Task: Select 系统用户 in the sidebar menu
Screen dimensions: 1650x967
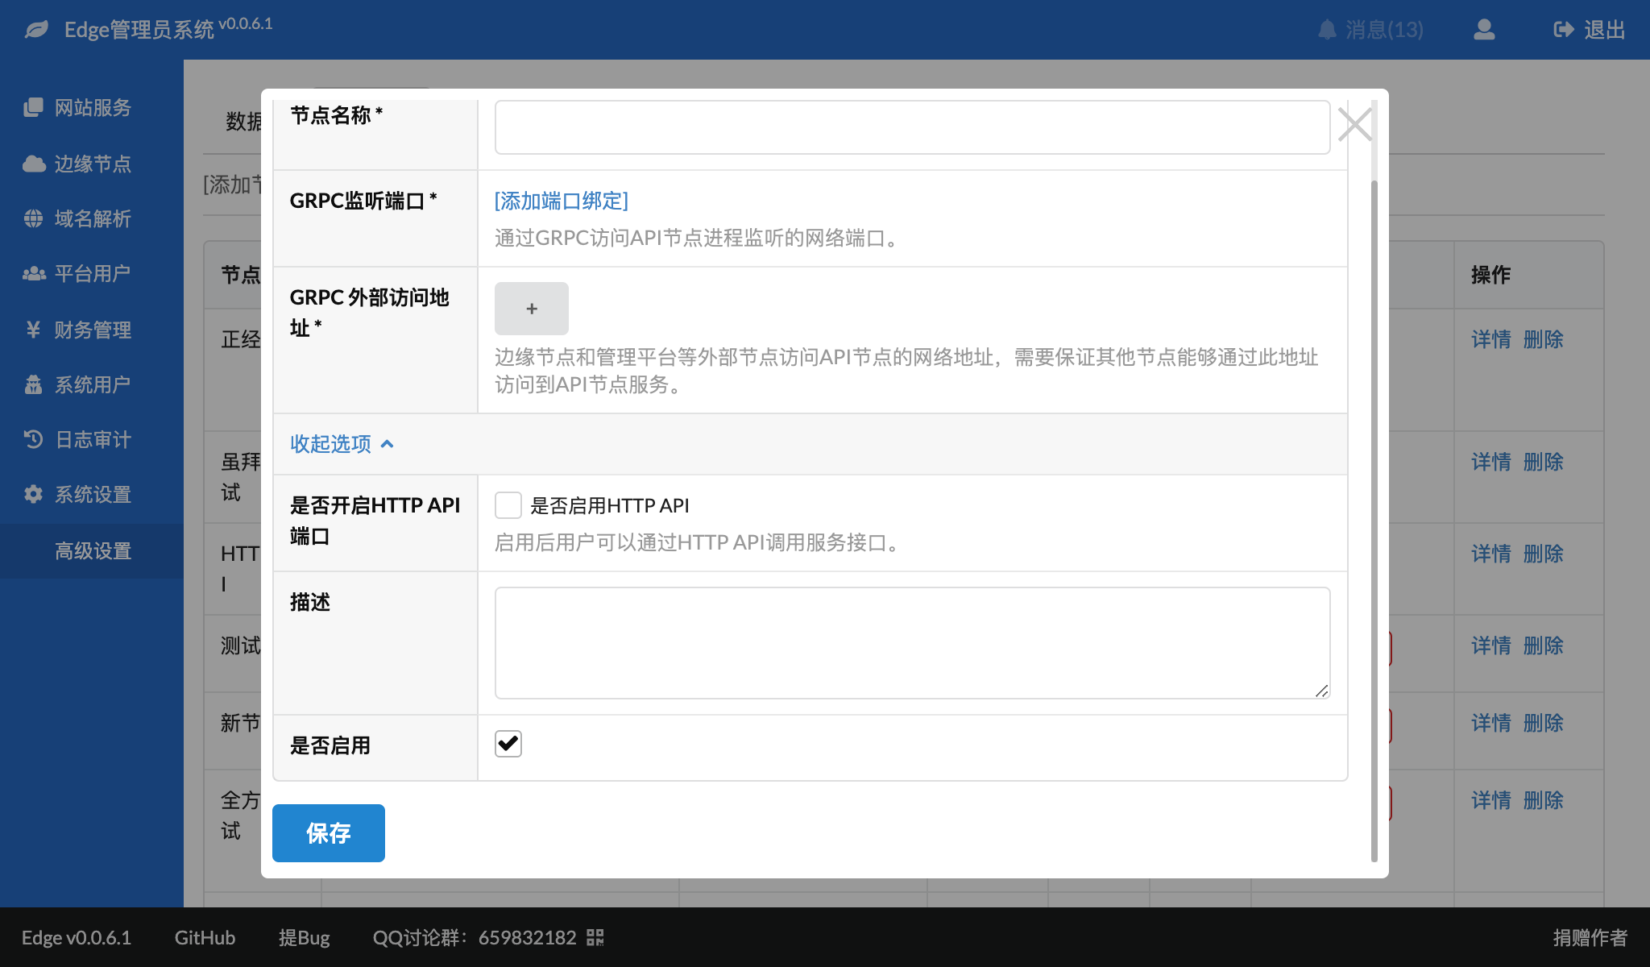Action: point(93,384)
